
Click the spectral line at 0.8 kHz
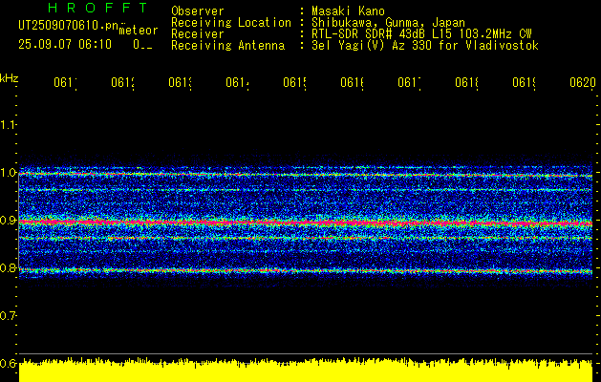[306, 271]
